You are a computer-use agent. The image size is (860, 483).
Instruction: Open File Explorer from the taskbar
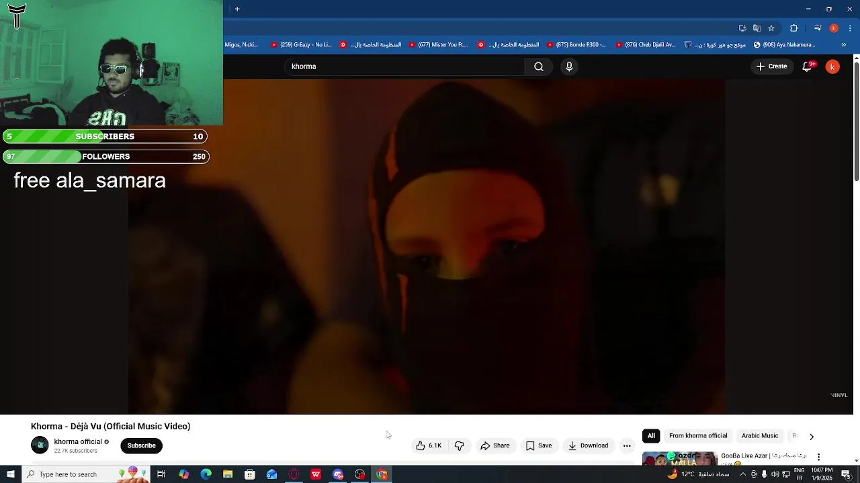point(228,474)
